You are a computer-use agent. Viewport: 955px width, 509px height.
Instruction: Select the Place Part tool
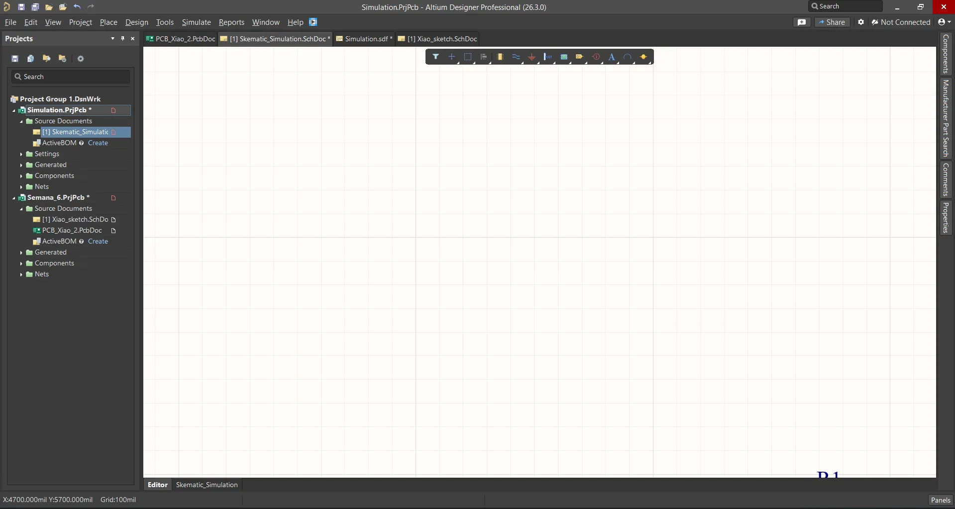[x=501, y=57]
